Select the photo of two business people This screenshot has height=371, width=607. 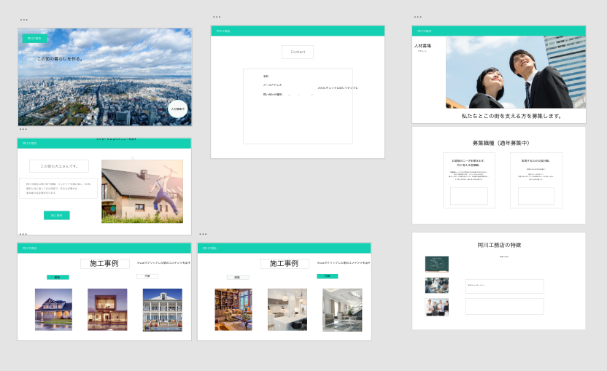point(516,72)
